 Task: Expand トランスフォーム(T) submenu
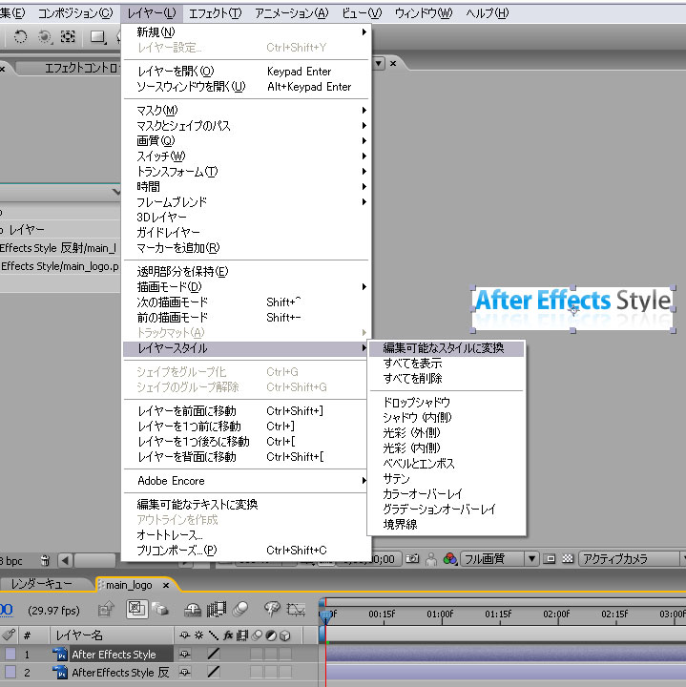[246, 172]
